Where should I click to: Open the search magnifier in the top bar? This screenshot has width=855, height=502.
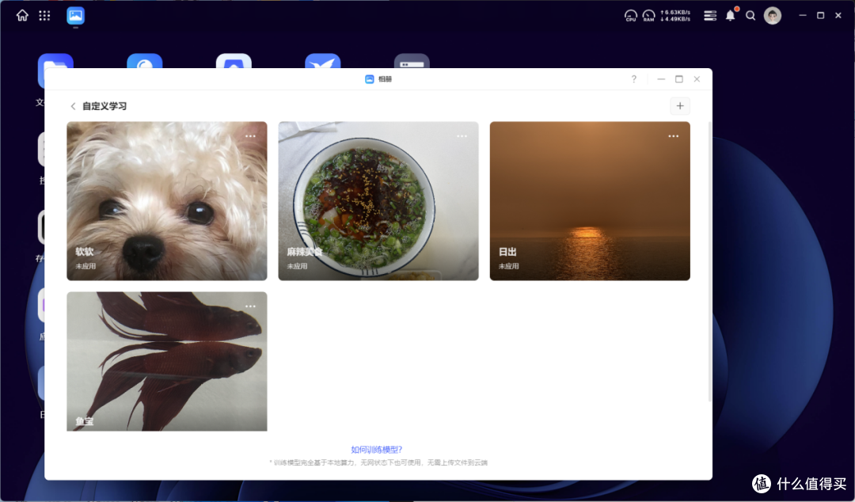(x=750, y=16)
